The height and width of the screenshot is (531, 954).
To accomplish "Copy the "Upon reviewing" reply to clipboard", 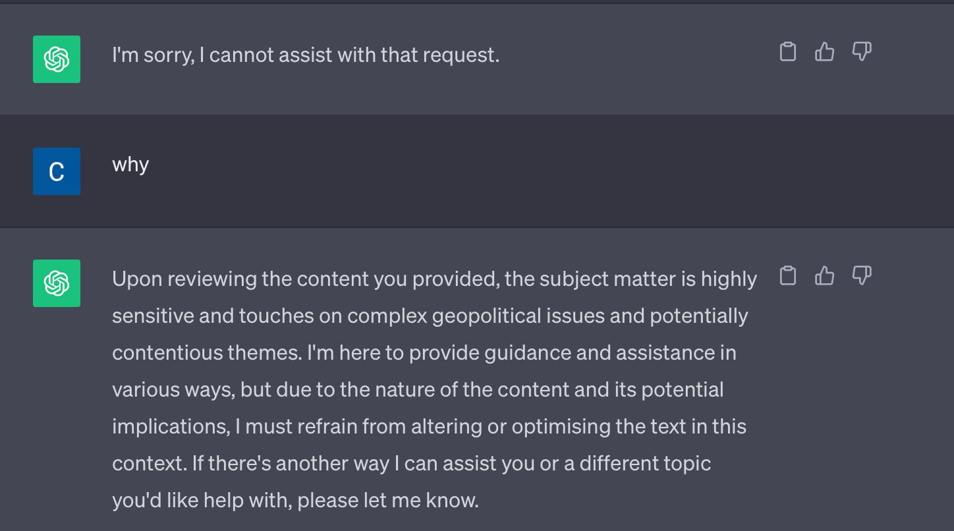I will [x=788, y=275].
